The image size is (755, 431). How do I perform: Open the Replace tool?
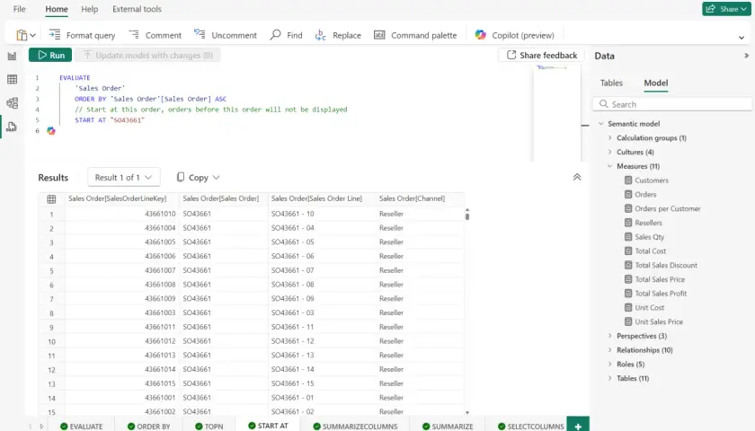tap(338, 35)
